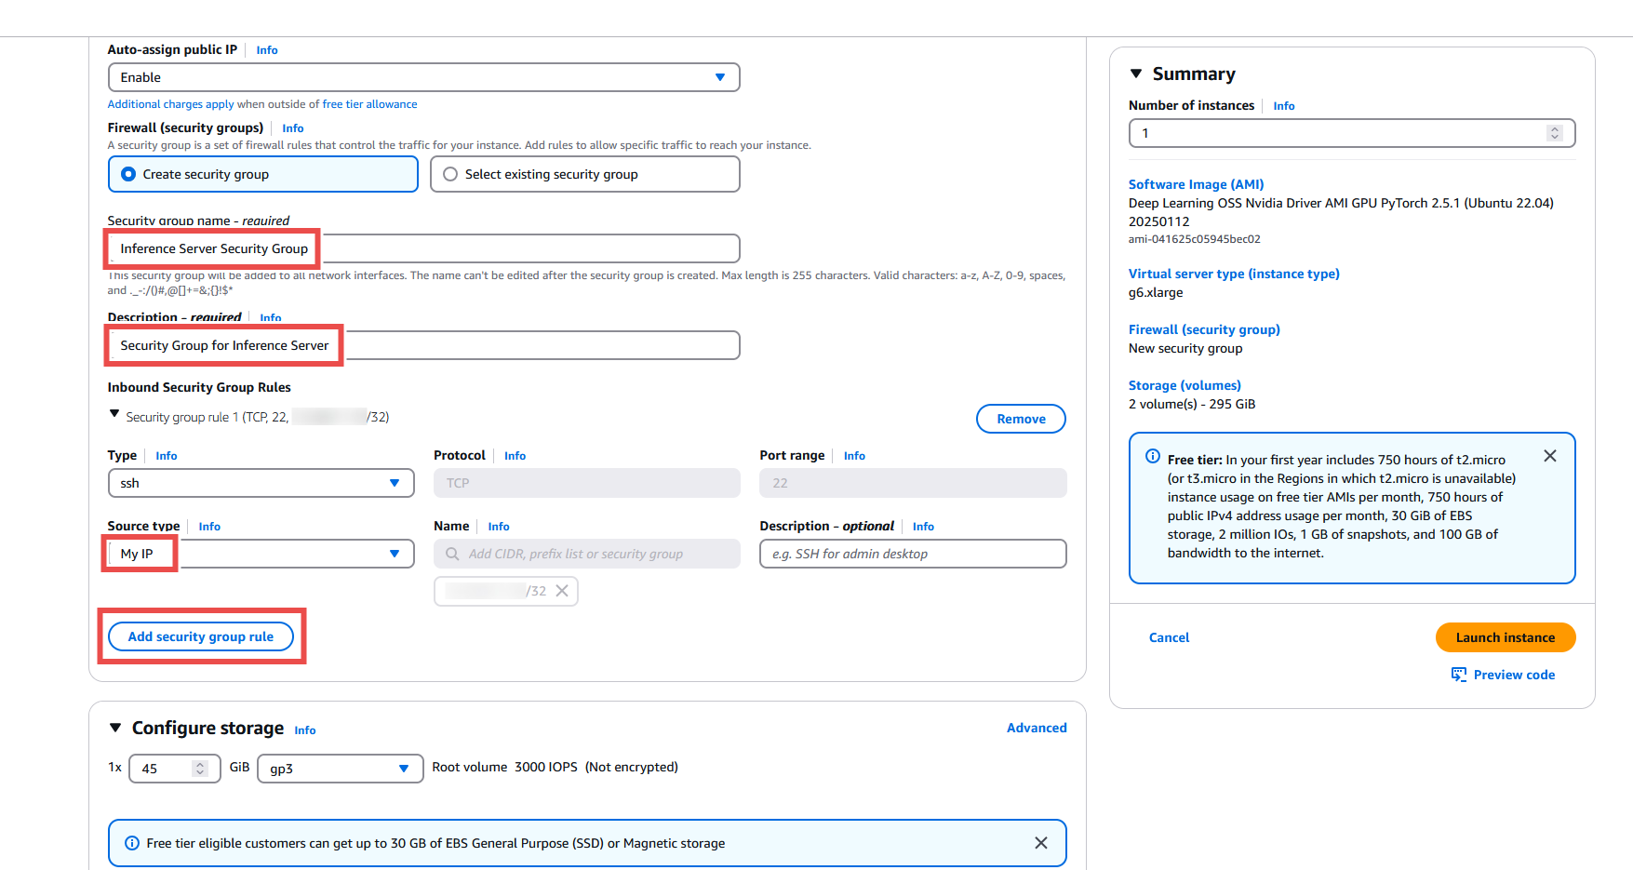Remove the IP CIDR chip ending in /32

click(x=562, y=591)
